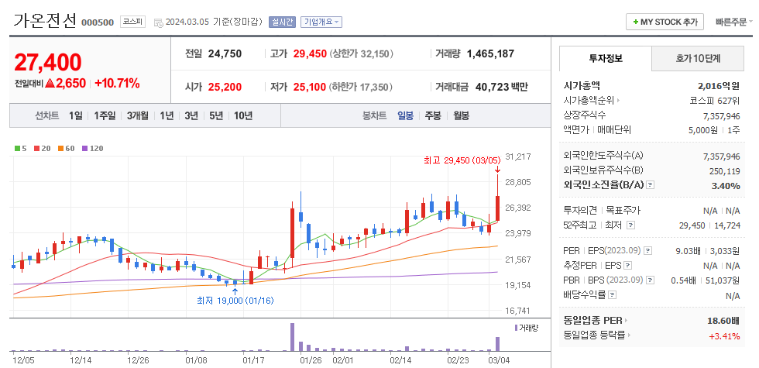Click help icon beside 배당수익률
Viewport: 759px width, 368px height.
[612, 294]
